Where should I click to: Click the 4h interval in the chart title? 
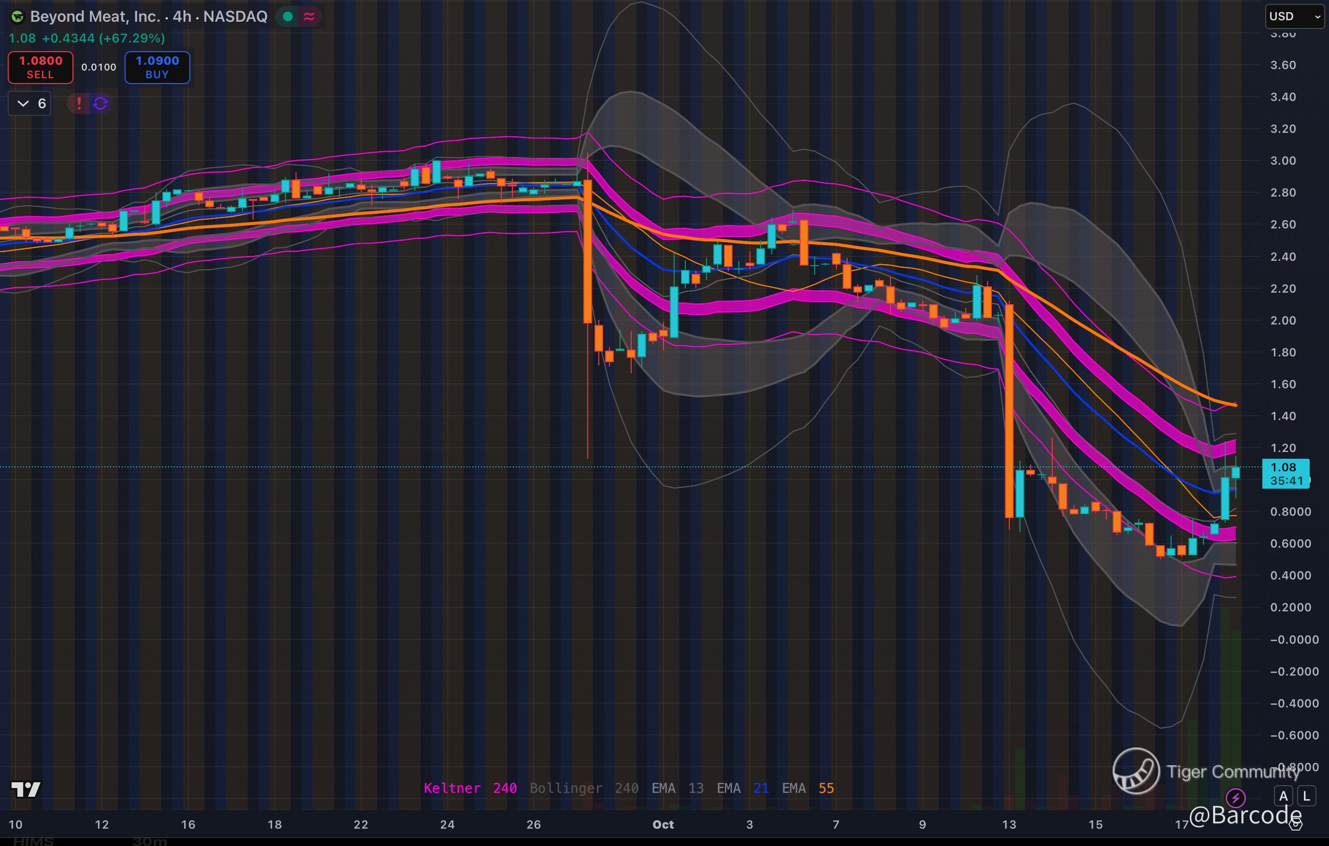[x=182, y=16]
